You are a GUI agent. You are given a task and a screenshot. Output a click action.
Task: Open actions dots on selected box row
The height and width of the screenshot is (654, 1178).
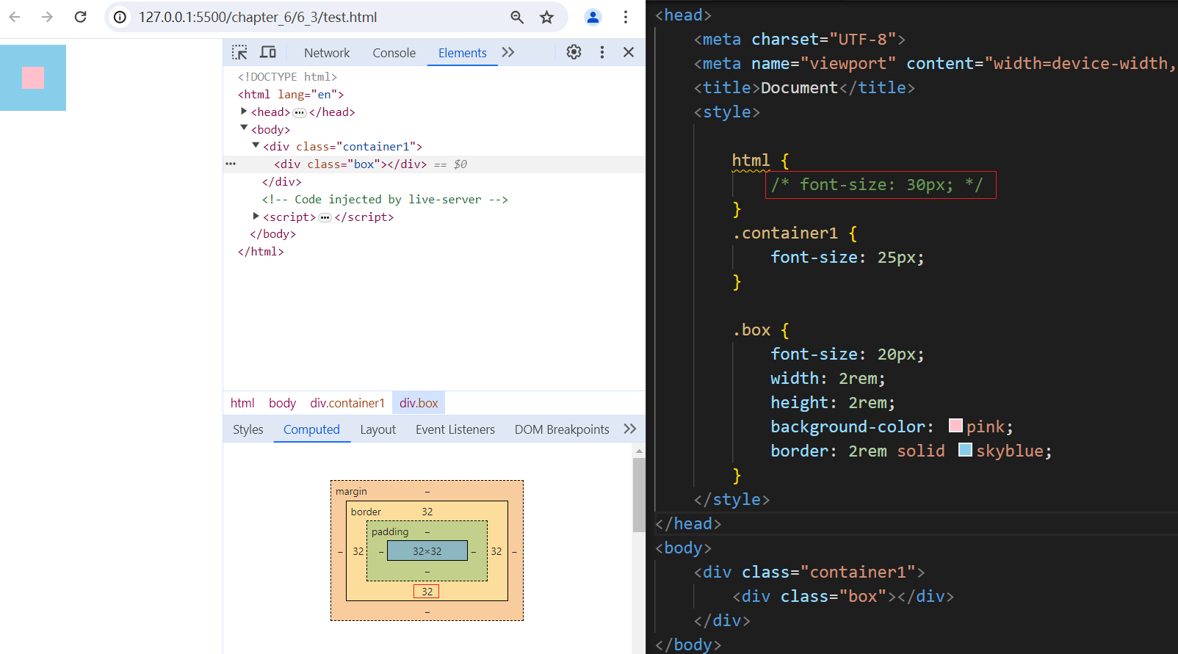coord(231,164)
